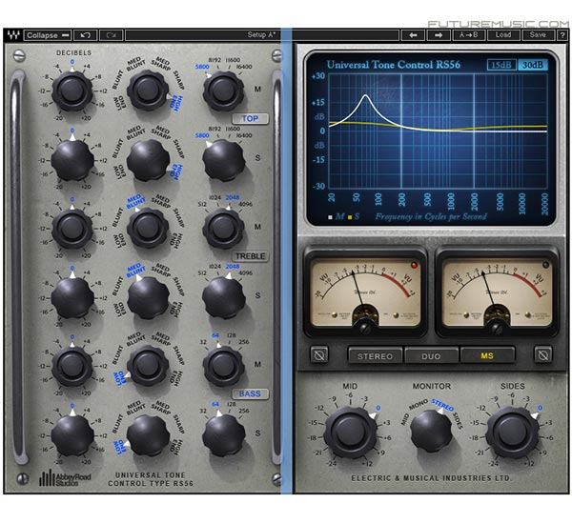This screenshot has width=572, height=524.
Task: Go to previous preset arrow
Action: pyautogui.click(x=413, y=35)
